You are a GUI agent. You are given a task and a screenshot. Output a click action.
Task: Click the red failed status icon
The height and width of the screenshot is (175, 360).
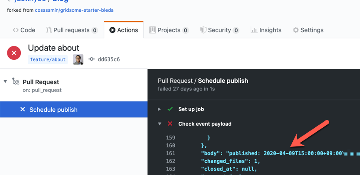(x=14, y=53)
